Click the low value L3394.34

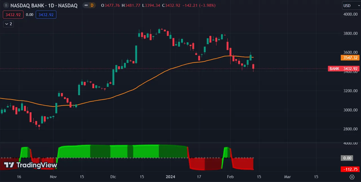(x=151, y=6)
